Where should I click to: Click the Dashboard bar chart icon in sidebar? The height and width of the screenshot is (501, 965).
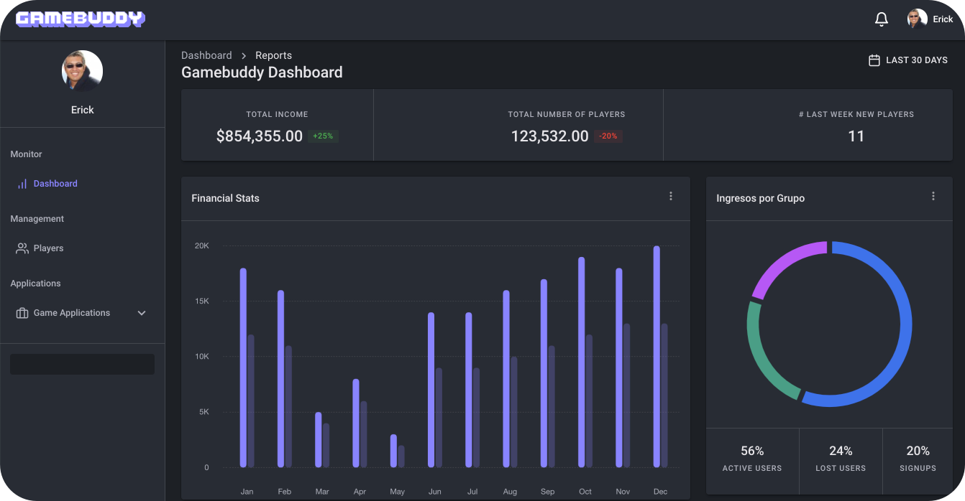(x=22, y=184)
